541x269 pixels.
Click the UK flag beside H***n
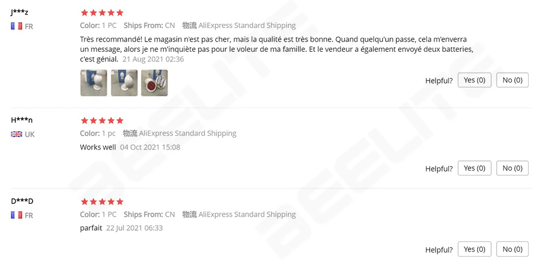click(16, 134)
